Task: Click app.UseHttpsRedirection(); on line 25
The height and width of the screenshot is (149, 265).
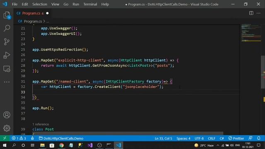Action: point(60,50)
